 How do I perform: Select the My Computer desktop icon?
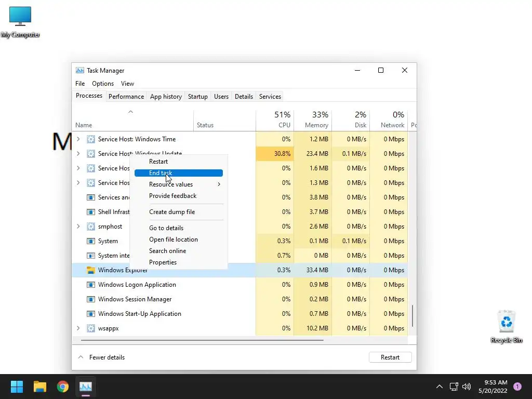pos(20,22)
